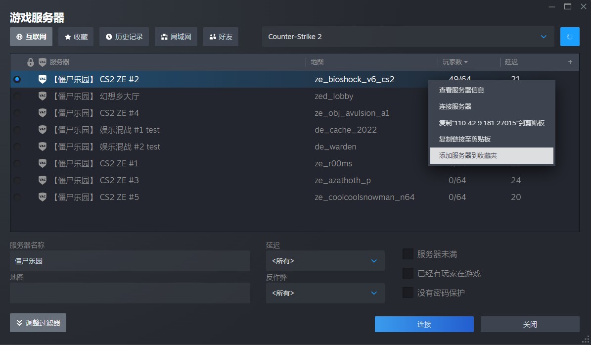Collapse filters with 调整过滤器 button
The image size is (591, 345).
coord(38,323)
